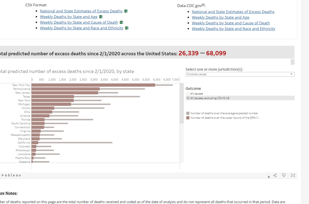This screenshot has width=309, height=204.
Task: Click the 68,099 red total value
Action: click(x=216, y=53)
